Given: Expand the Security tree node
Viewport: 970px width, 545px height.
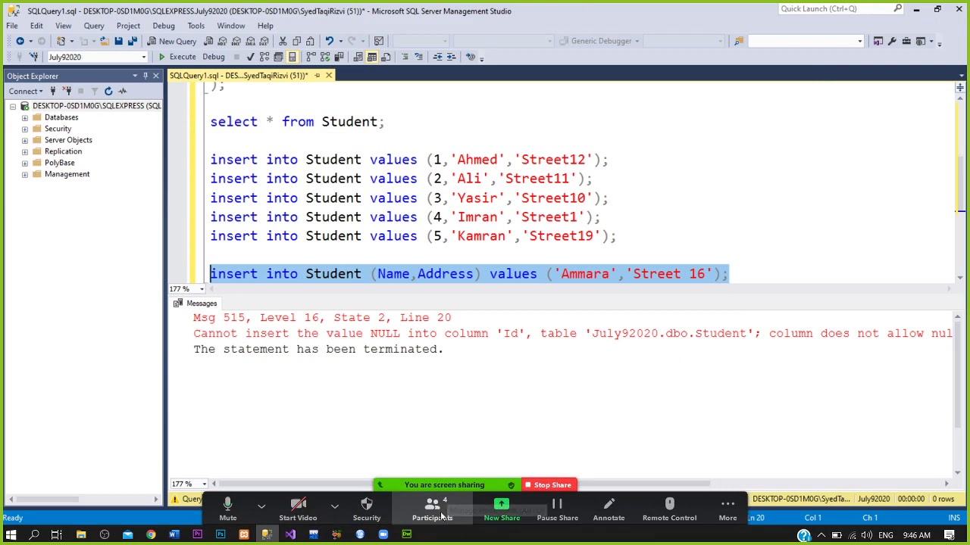Looking at the screenshot, I should coord(25,129).
